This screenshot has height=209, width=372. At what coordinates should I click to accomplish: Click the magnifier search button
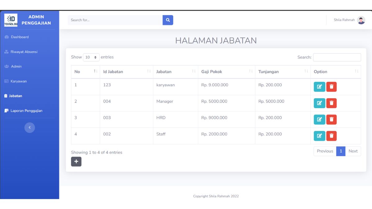pos(168,20)
